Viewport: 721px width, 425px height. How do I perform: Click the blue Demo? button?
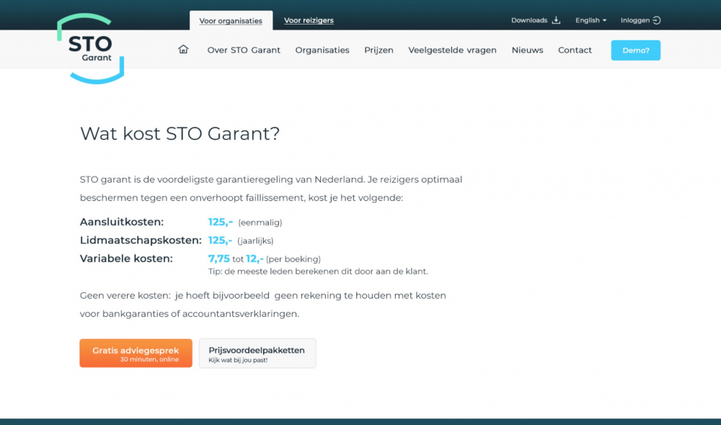click(635, 50)
